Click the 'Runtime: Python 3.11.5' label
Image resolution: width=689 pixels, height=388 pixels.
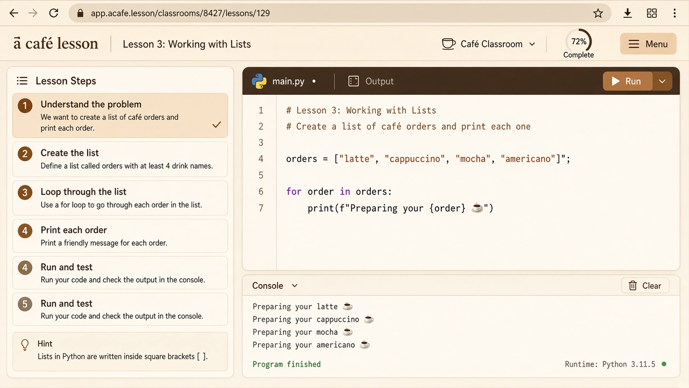(610, 364)
